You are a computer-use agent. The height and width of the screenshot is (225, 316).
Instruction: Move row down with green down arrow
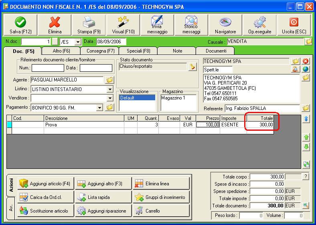(306, 147)
